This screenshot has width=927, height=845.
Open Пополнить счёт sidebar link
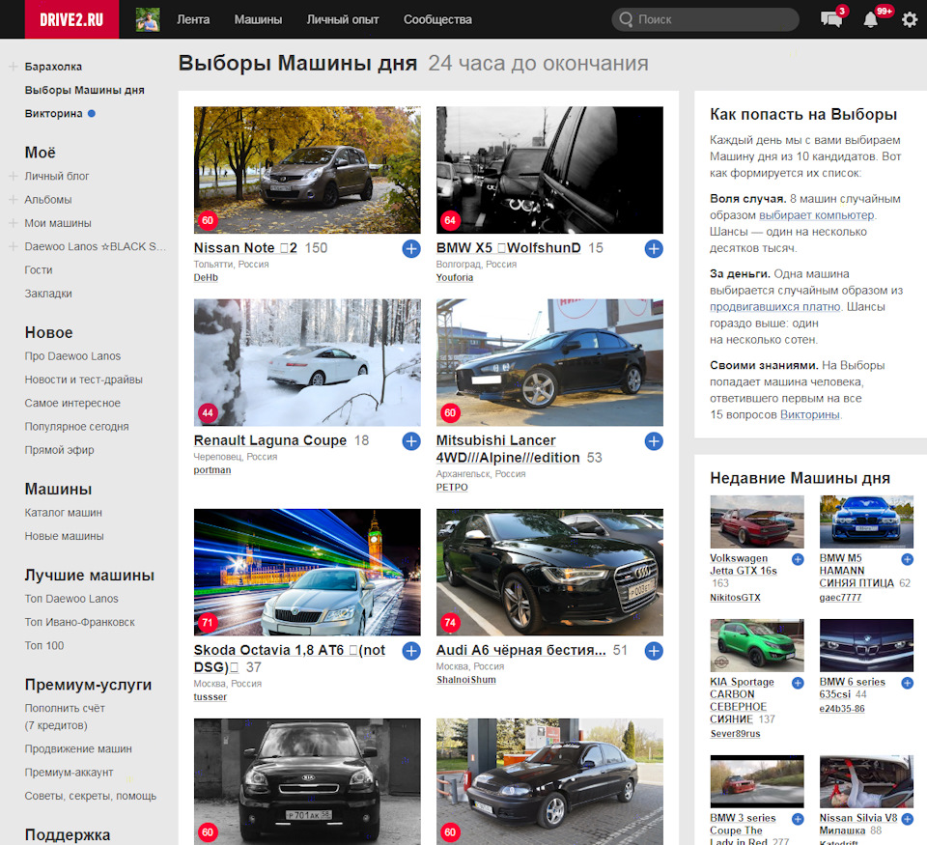pyautogui.click(x=65, y=717)
